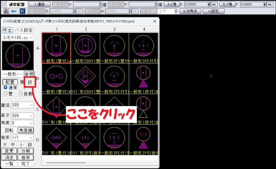276x169 pixels.
Task: Choose the 一般形3P outlet symbol
Action: click(114, 48)
